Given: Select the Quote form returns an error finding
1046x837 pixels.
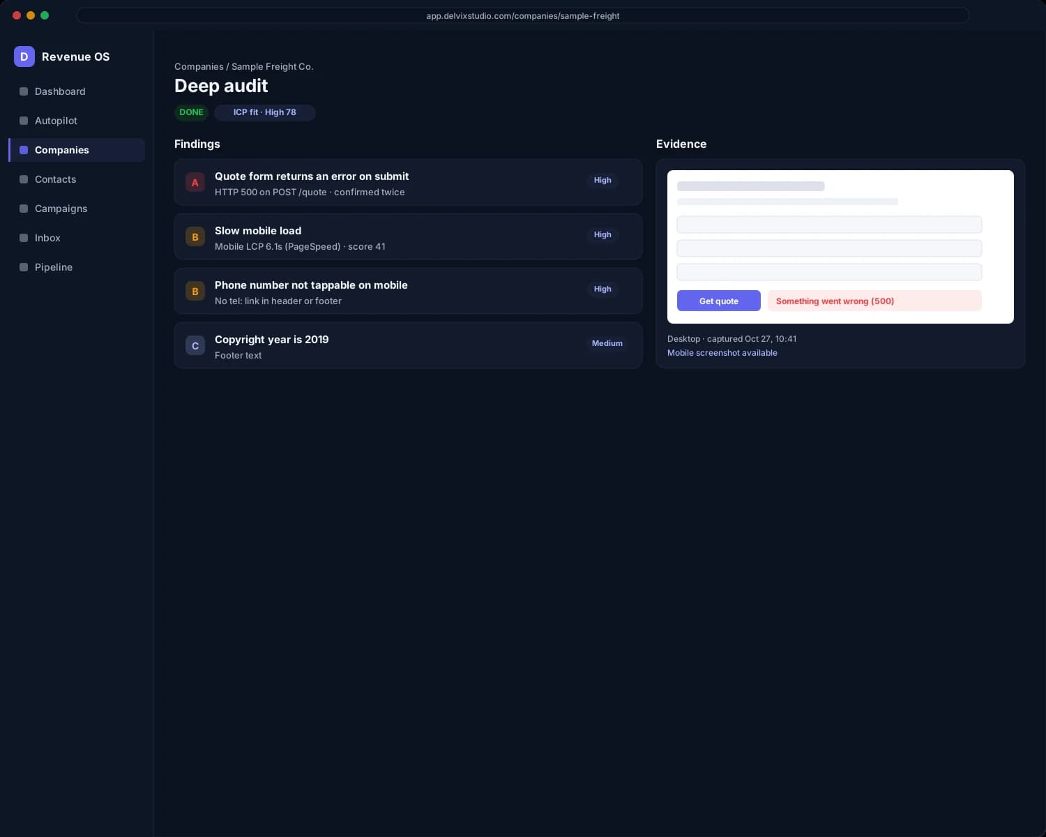Looking at the screenshot, I should pyautogui.click(x=408, y=183).
